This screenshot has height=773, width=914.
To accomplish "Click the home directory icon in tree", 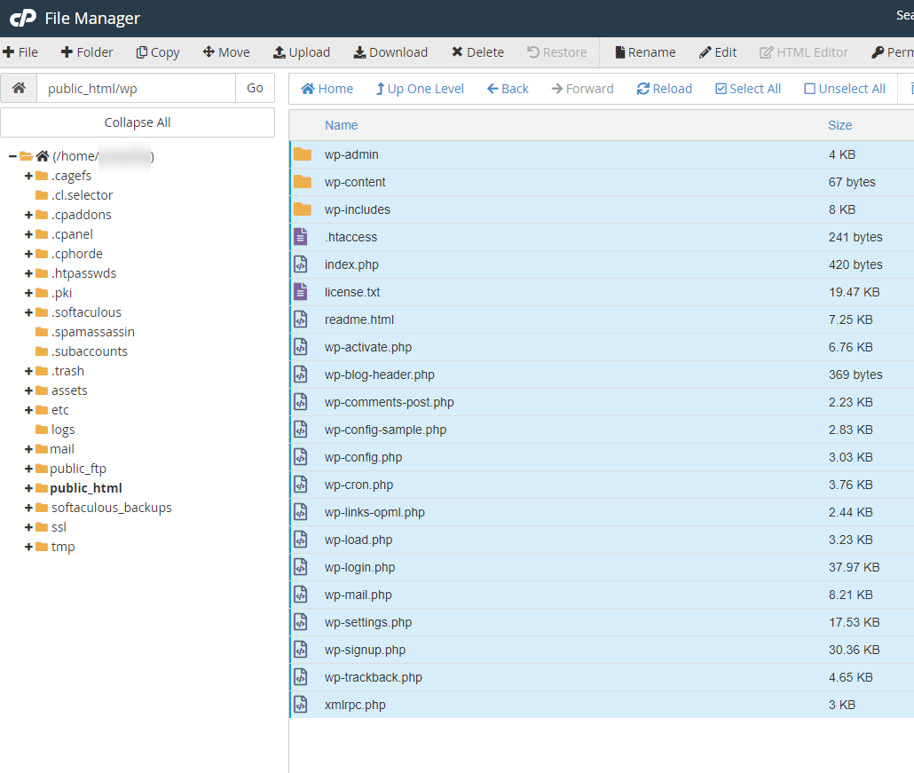I will coord(42,156).
